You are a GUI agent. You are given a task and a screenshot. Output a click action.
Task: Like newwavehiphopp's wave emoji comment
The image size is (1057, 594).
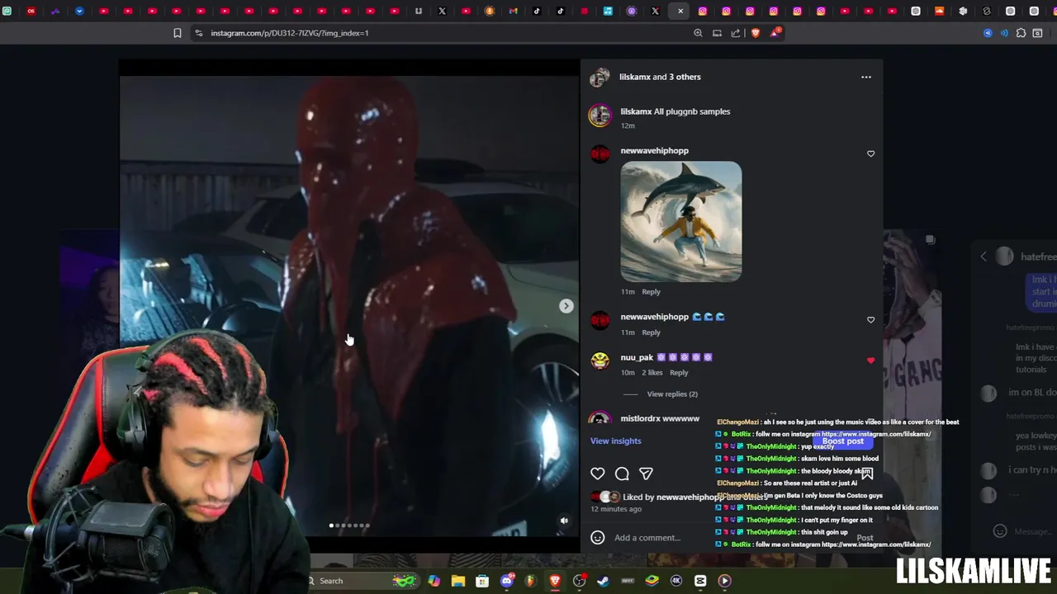(870, 319)
